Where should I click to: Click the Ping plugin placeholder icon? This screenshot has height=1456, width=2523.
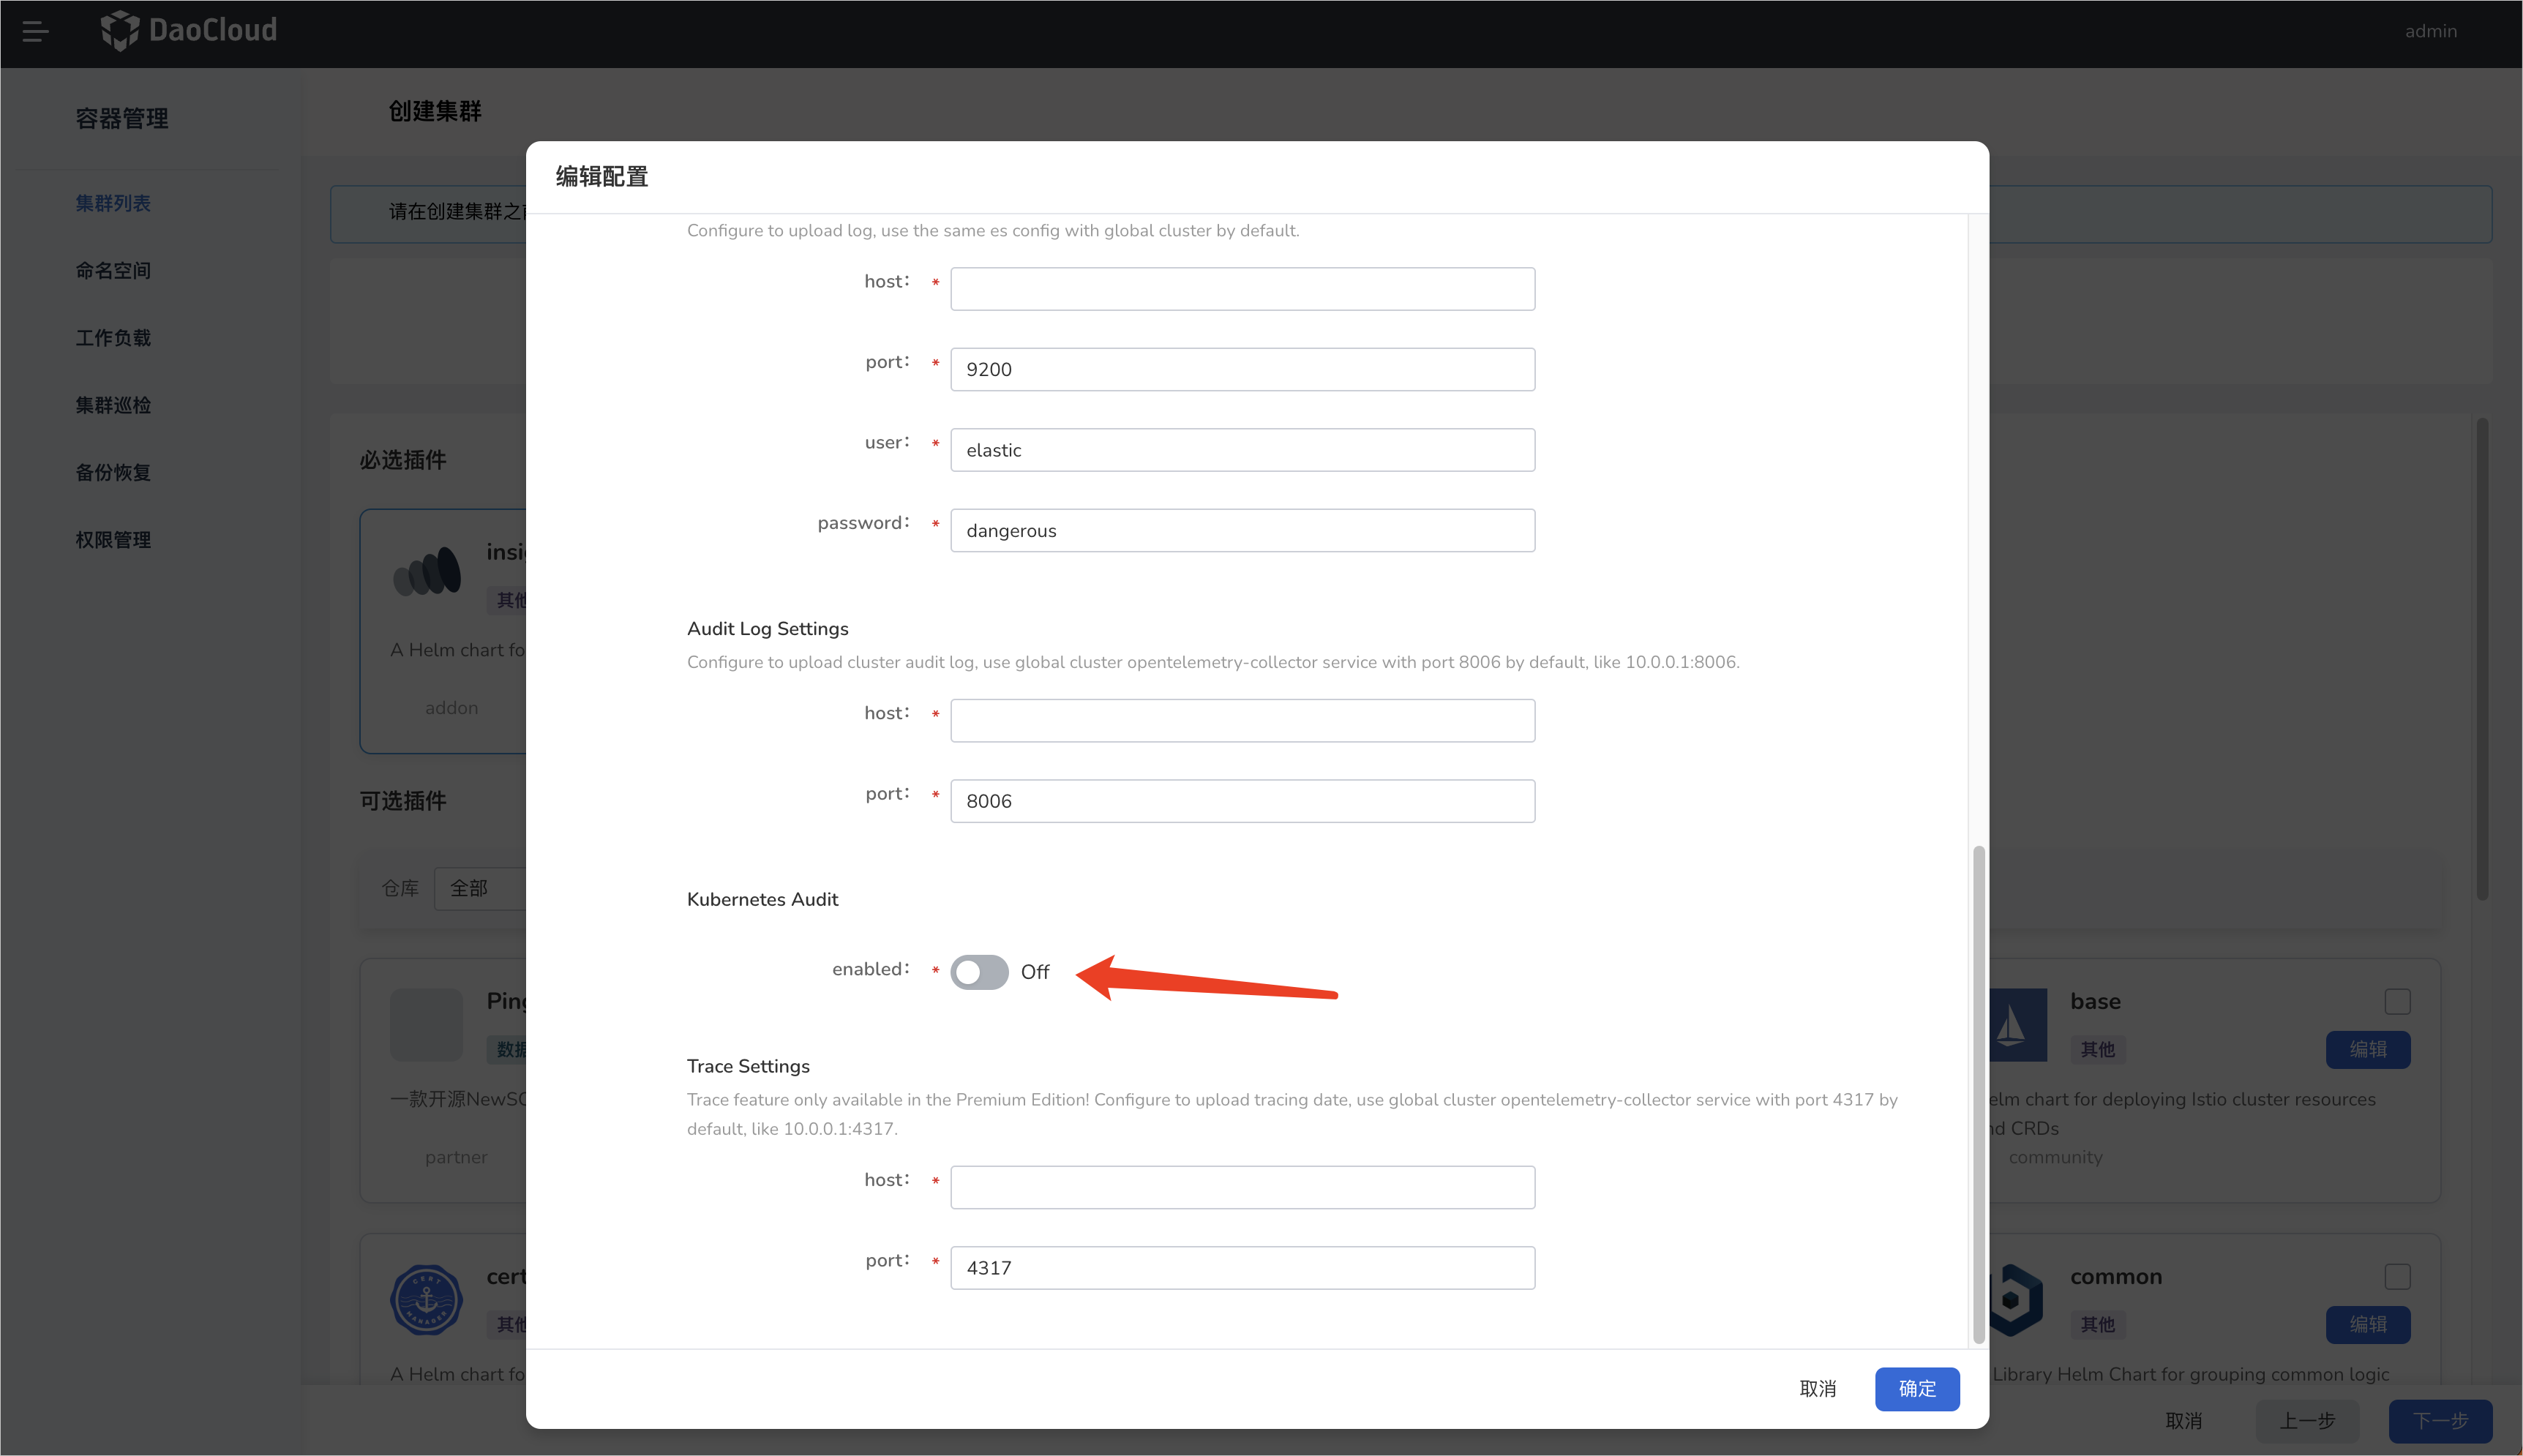426,1025
